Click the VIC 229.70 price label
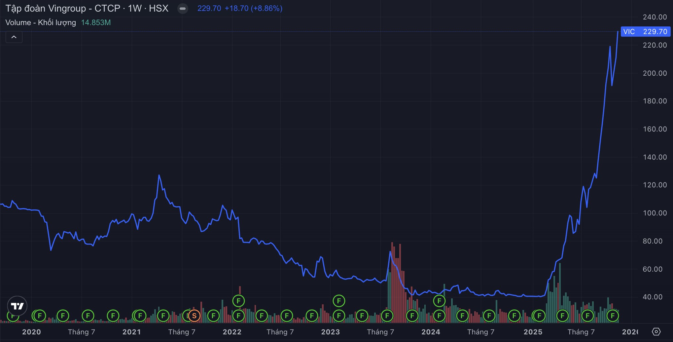The height and width of the screenshot is (342, 673). [645, 32]
